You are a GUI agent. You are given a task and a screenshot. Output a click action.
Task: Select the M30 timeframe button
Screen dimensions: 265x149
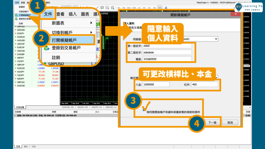point(134,8)
